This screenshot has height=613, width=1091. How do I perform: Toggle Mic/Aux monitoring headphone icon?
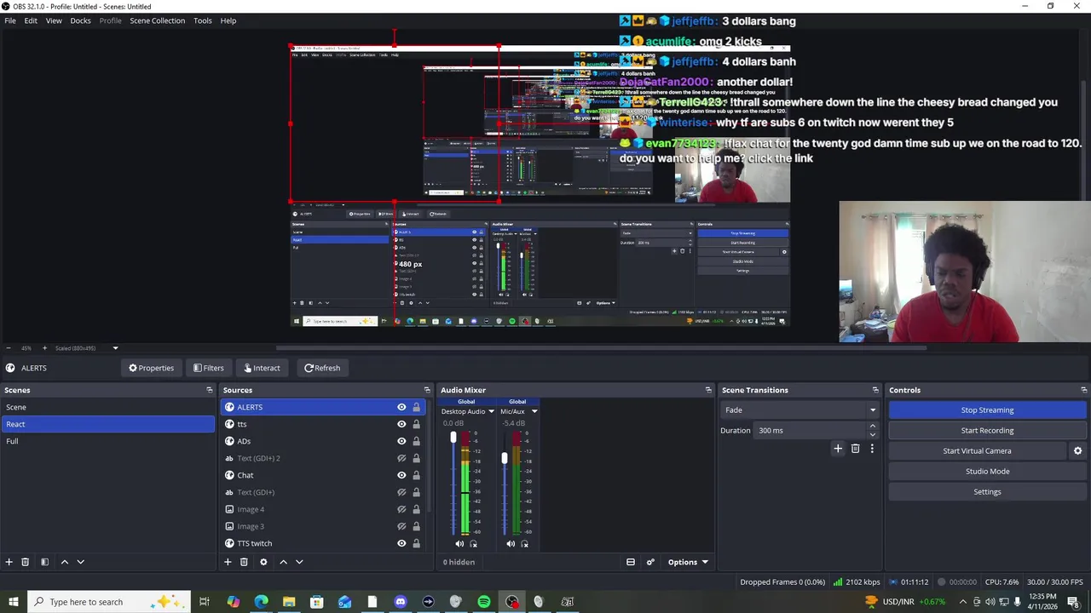(x=525, y=544)
